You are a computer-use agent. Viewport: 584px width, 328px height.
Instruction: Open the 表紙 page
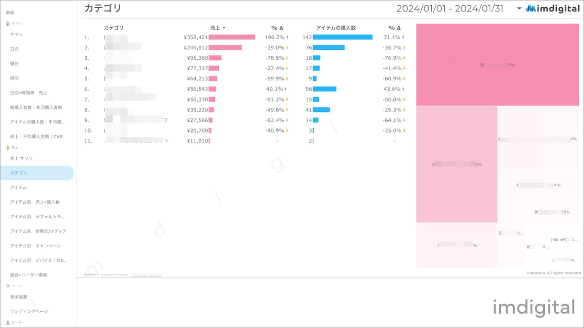coord(10,12)
